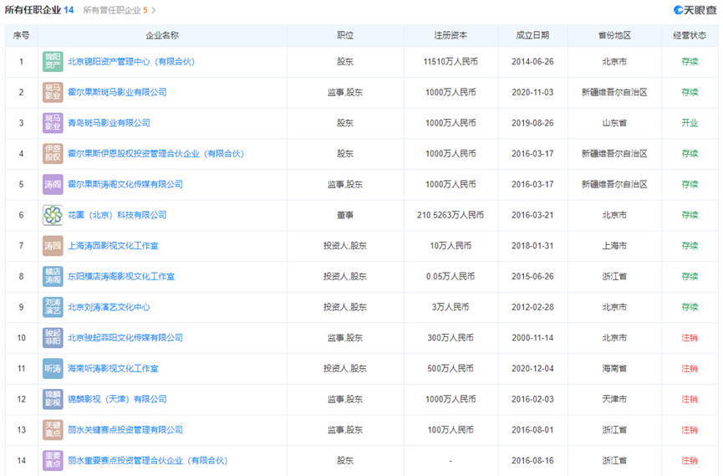The height and width of the screenshot is (476, 723).
Task: Click the 伊恩股权 company logo badge
Action: coord(53,154)
